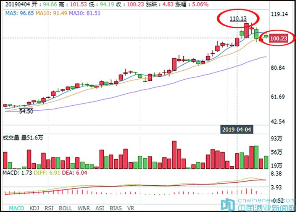Select the MACD indicator tab
296x212 pixels.
tap(17, 208)
